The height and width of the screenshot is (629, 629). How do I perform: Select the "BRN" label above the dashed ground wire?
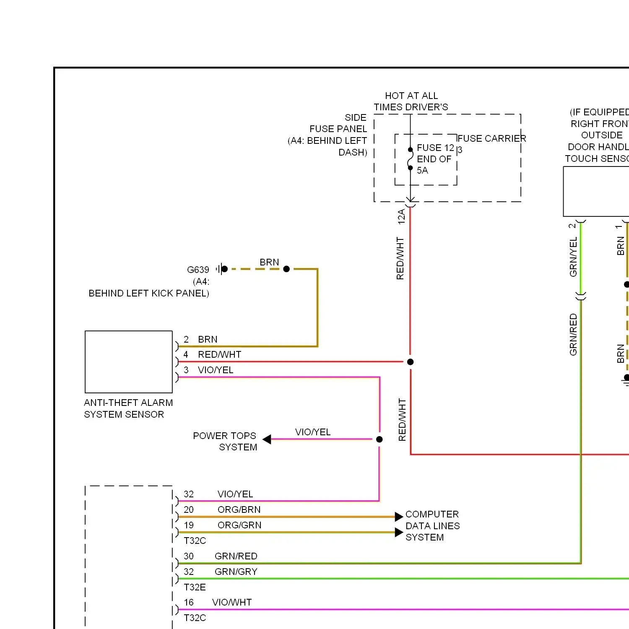[269, 262]
